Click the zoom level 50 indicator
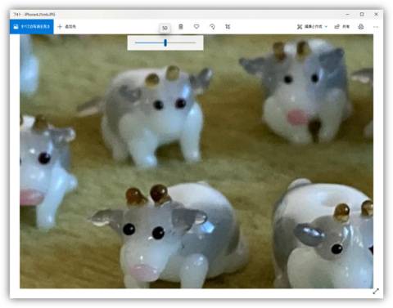 [165, 28]
